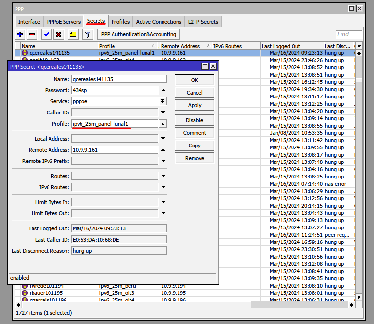The image size is (374, 324).
Task: Sort by the Remote Address column header
Action: (x=186, y=46)
